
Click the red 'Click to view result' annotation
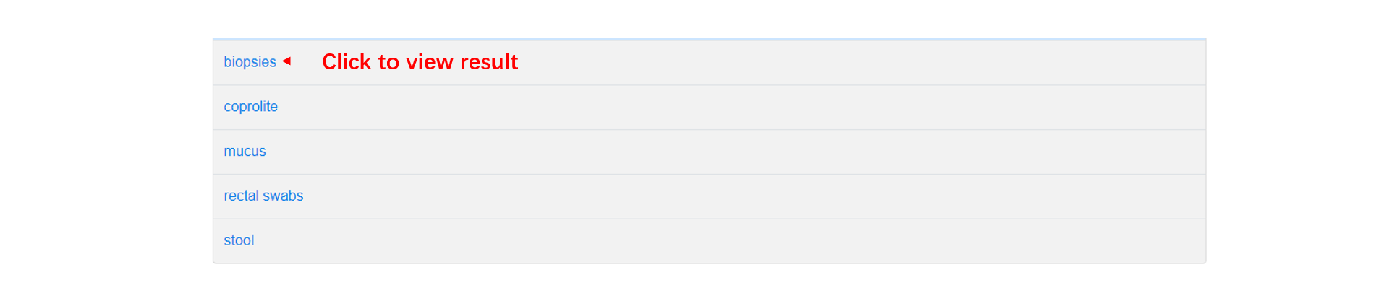[x=420, y=62]
